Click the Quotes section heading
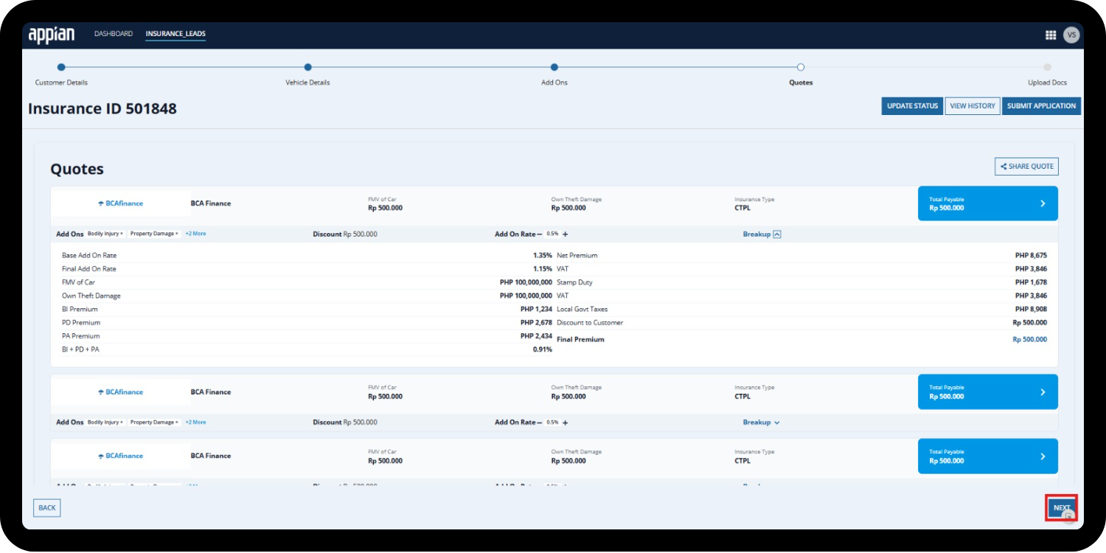The image size is (1106, 553). pos(77,170)
